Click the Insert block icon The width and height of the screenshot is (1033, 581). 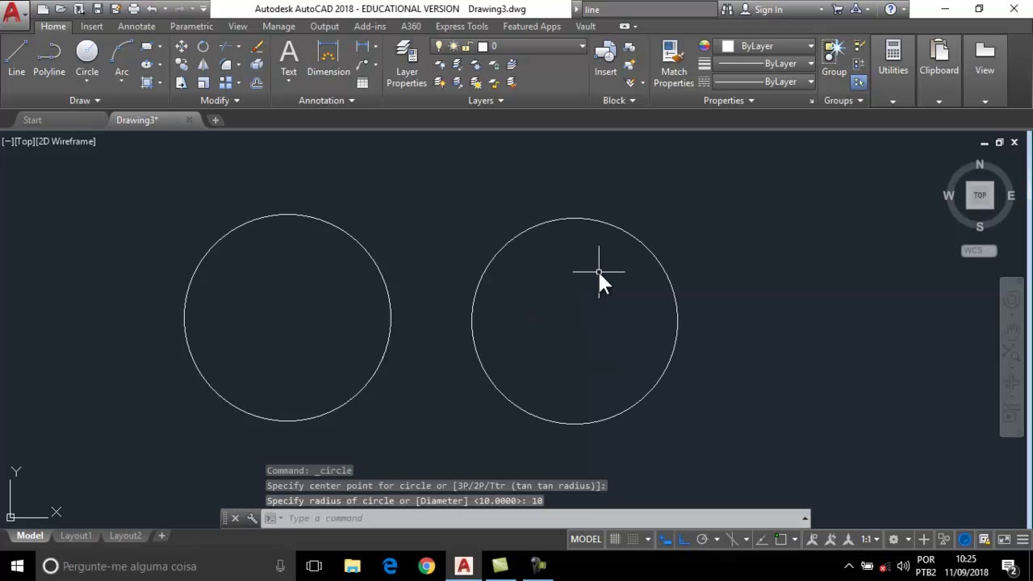coord(605,60)
